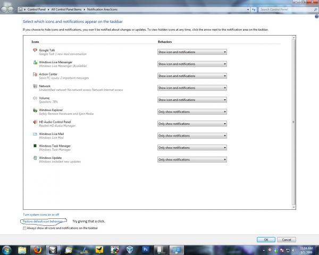Click the Behaviors column header

pyautogui.click(x=165, y=41)
